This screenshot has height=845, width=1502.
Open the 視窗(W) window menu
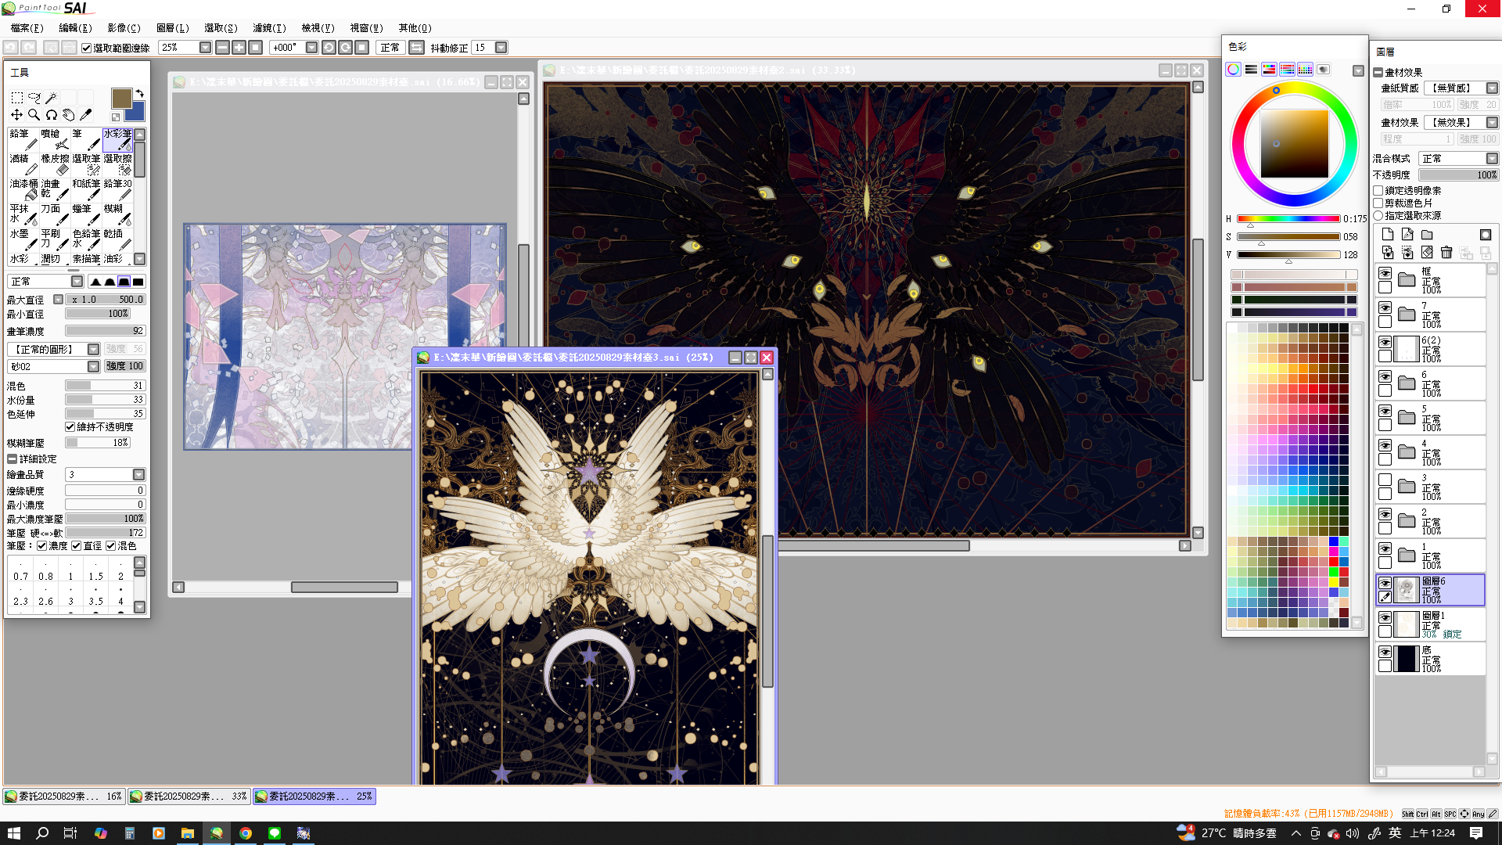366,27
